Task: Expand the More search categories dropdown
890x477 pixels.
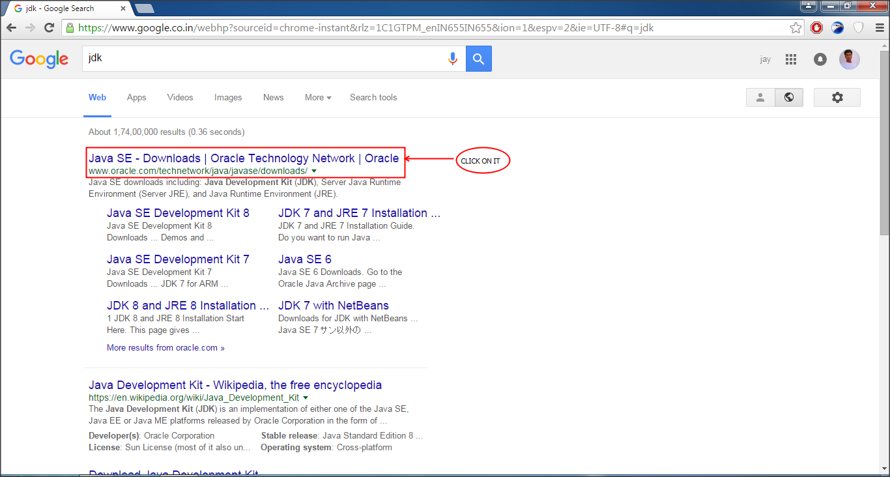Action: [318, 97]
